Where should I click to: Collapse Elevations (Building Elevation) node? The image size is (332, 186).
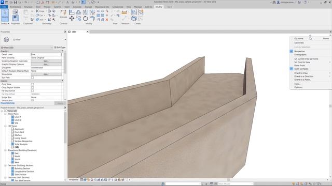point(5,150)
